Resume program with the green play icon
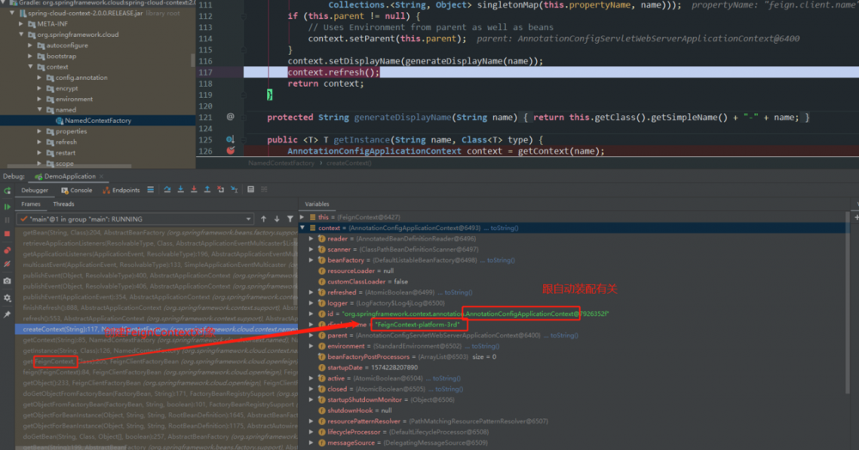Screen dimensions: 859x450 click(x=7, y=207)
